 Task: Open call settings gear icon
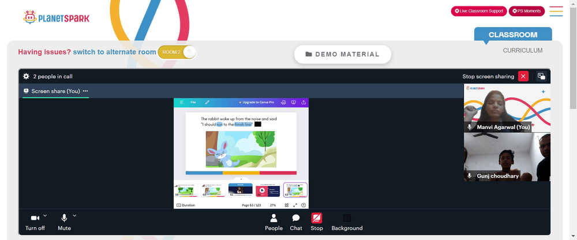point(26,77)
